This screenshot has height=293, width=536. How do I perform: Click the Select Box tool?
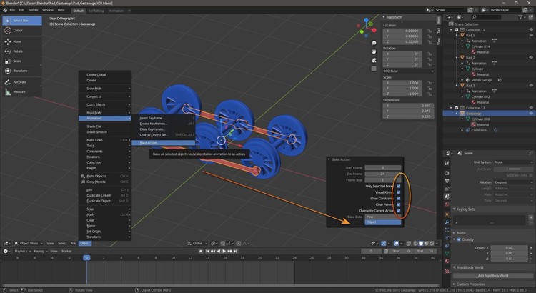coord(20,21)
